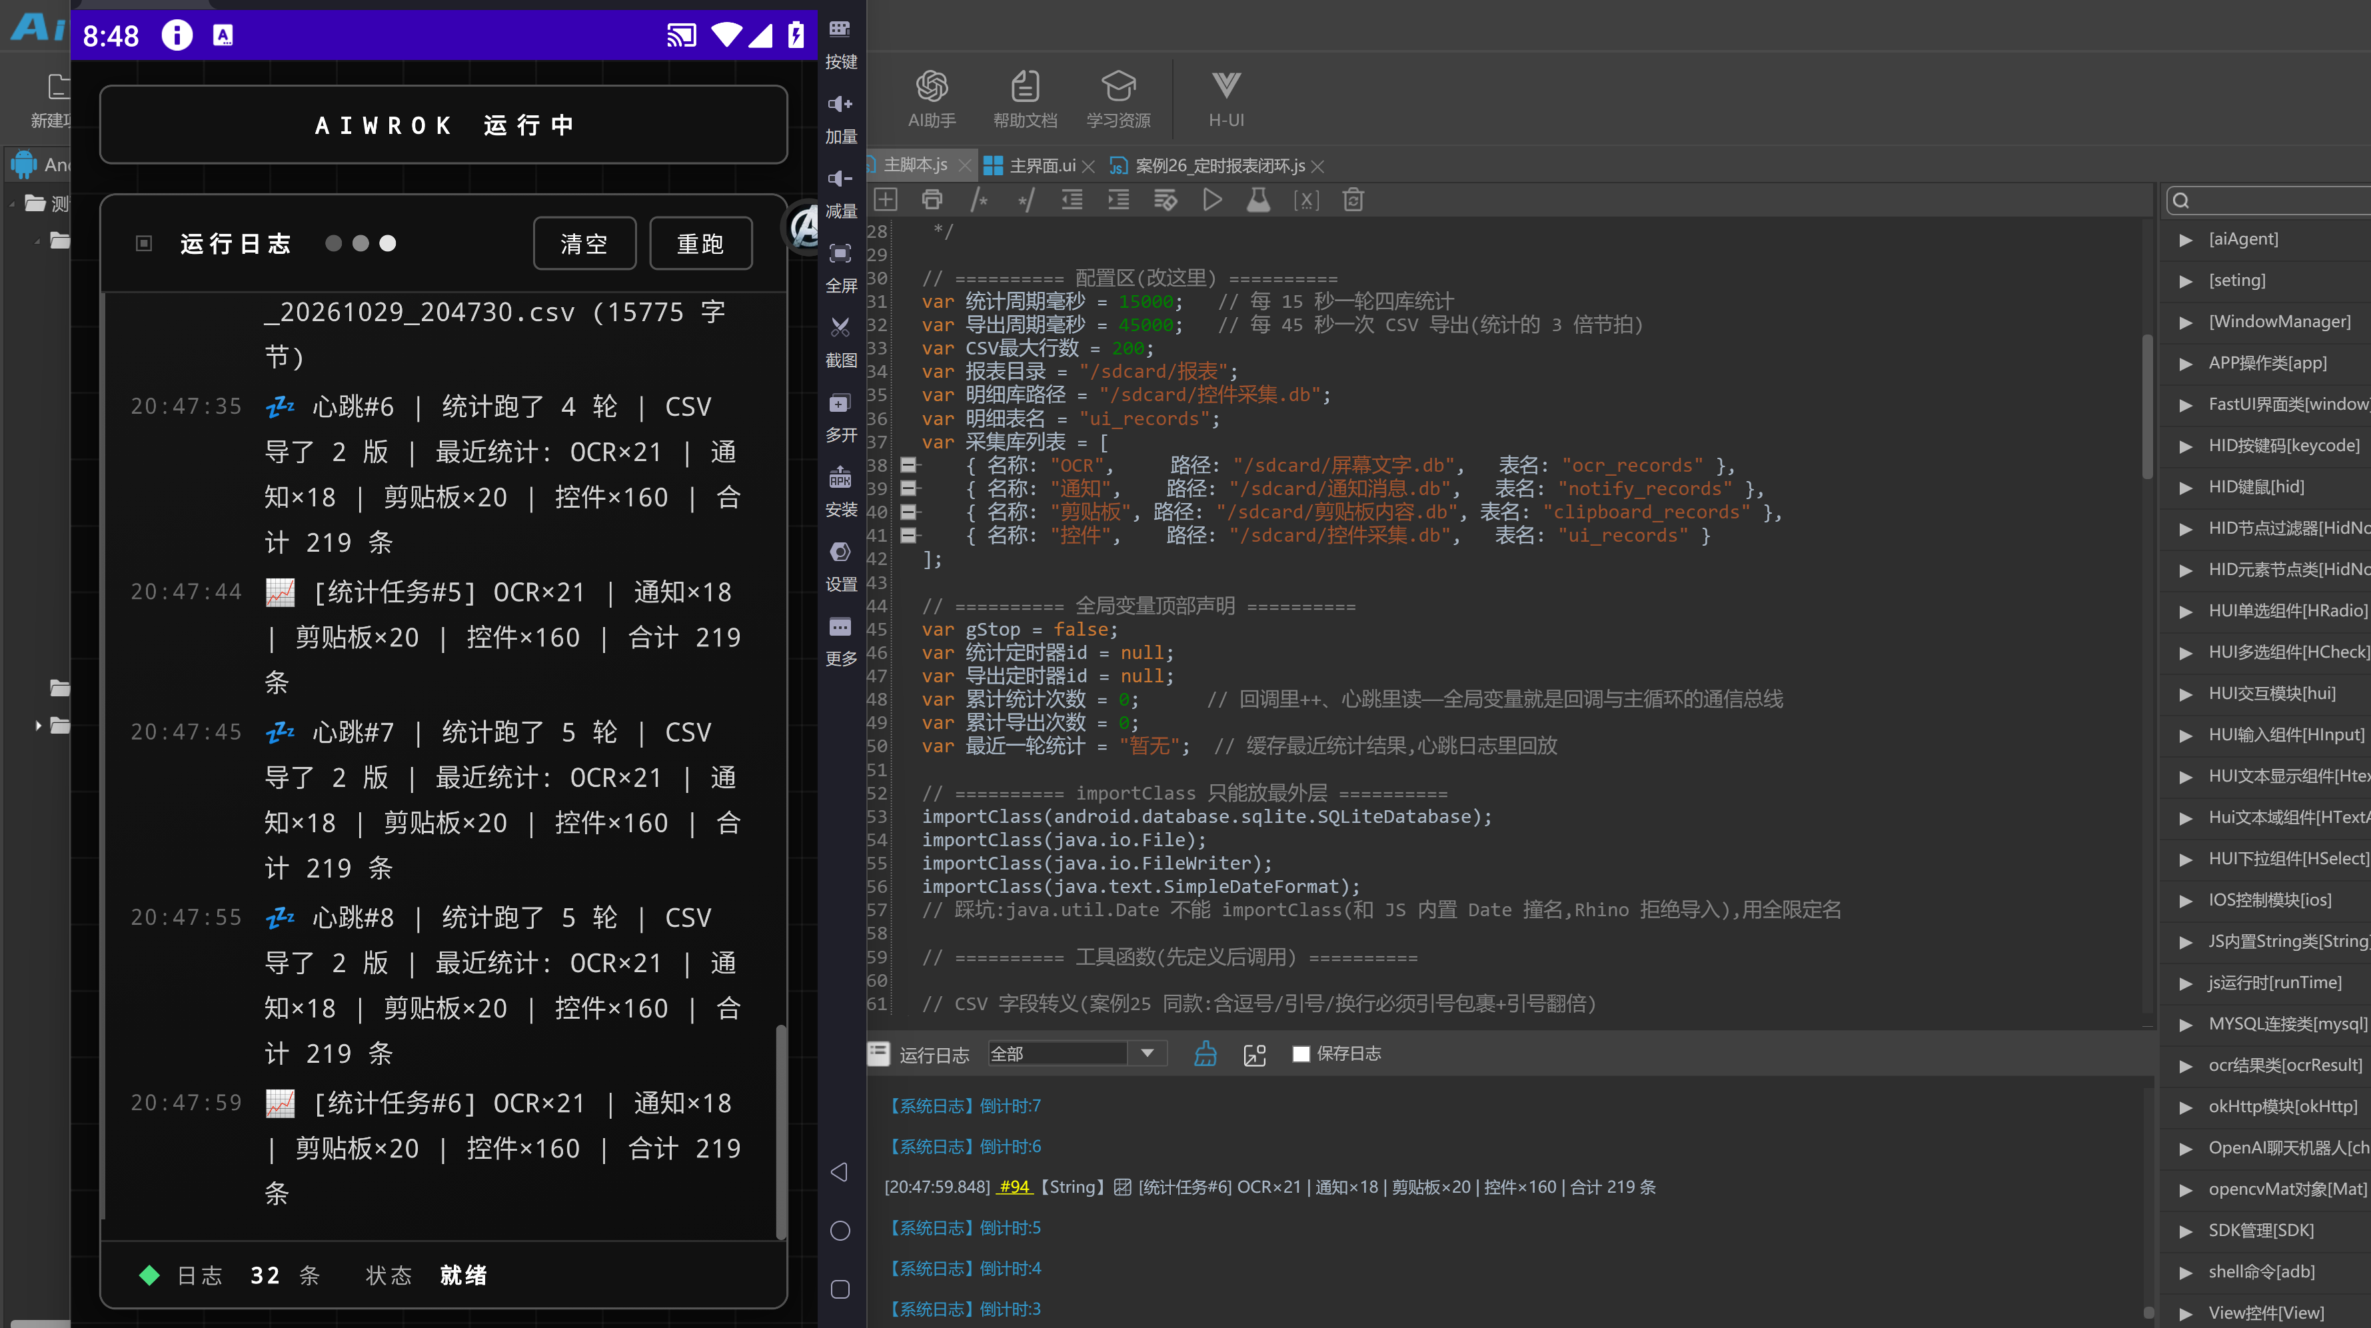Click 安装 APK install icon

(x=840, y=490)
